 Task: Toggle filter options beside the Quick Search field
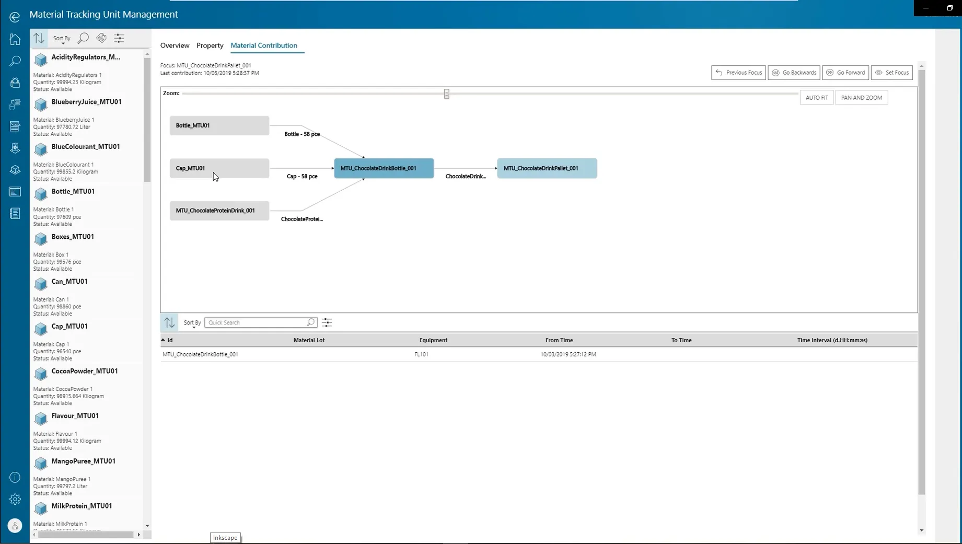pyautogui.click(x=327, y=322)
